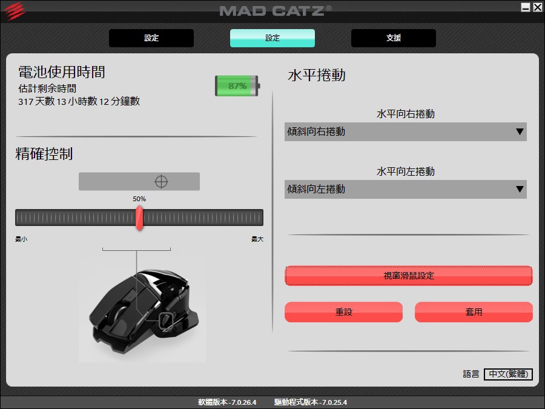Switch to the 支援 tab

pyautogui.click(x=394, y=38)
